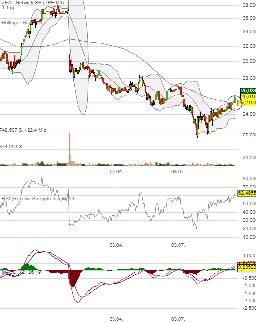Click the 70,000 RSI axis label
The image size is (256, 323).
click(249, 187)
